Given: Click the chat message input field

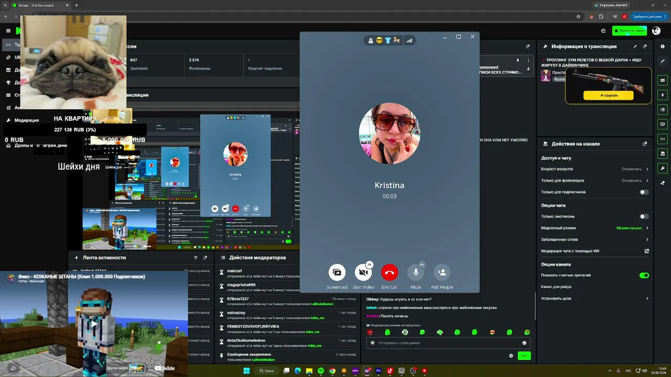Looking at the screenshot, I should [x=448, y=343].
